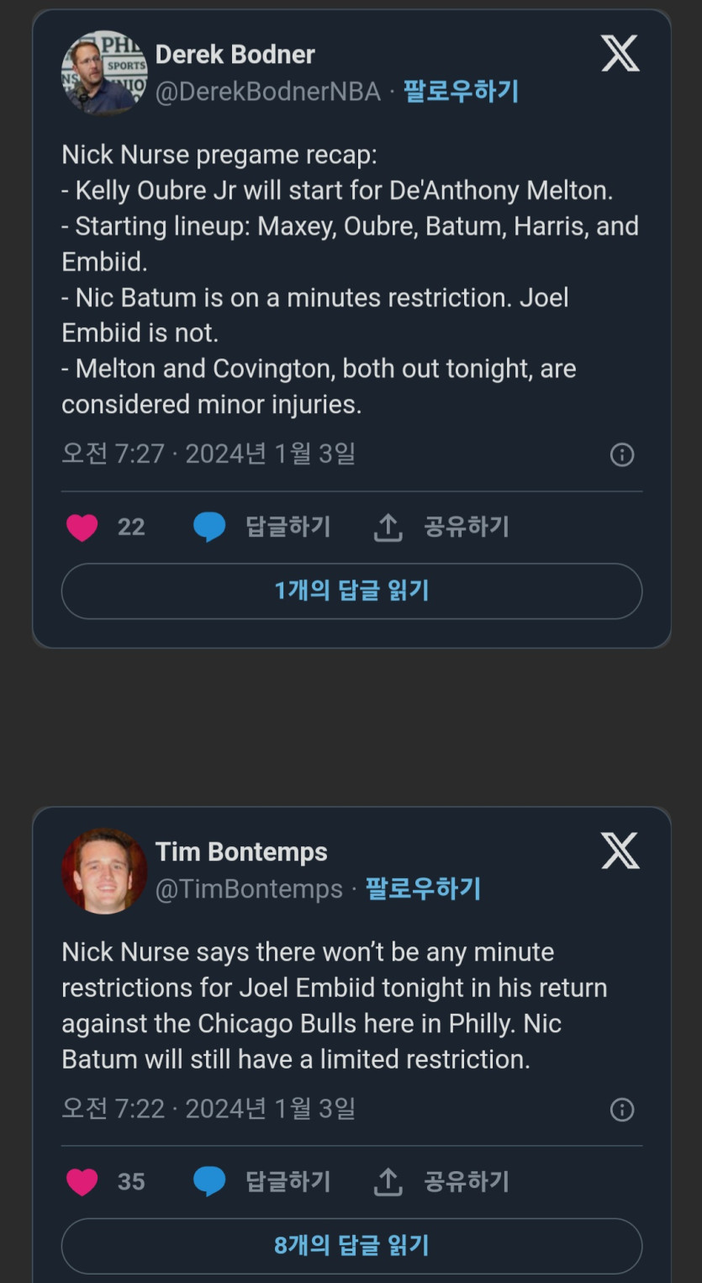Viewport: 702px width, 1283px height.
Task: Open info icon on Derek Bodner's tweet
Action: coord(621,455)
